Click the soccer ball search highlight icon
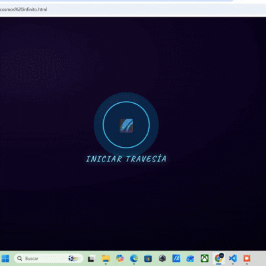This screenshot has height=266, width=266. [72, 259]
